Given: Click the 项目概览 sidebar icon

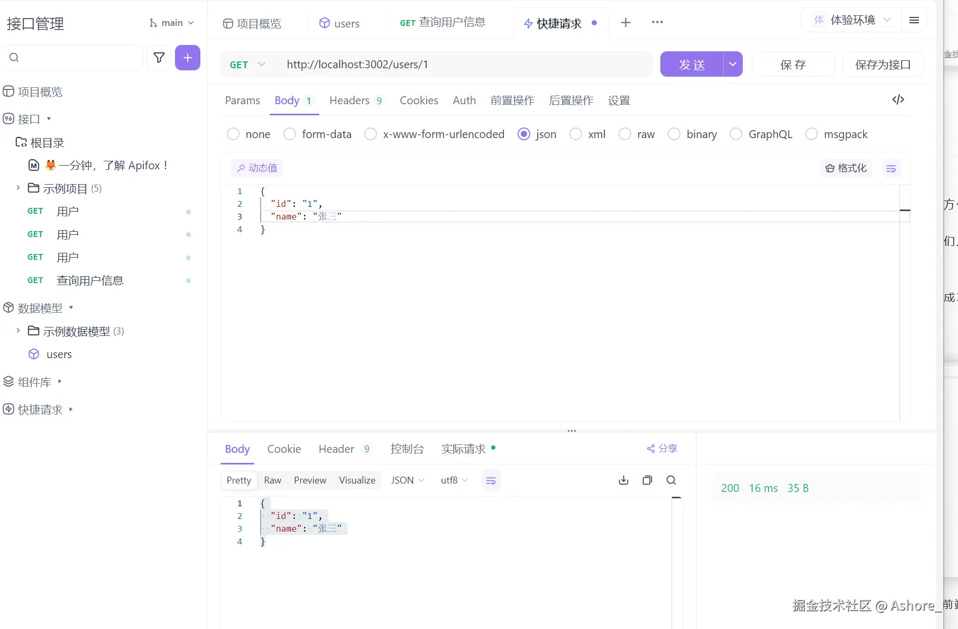Looking at the screenshot, I should pos(8,92).
